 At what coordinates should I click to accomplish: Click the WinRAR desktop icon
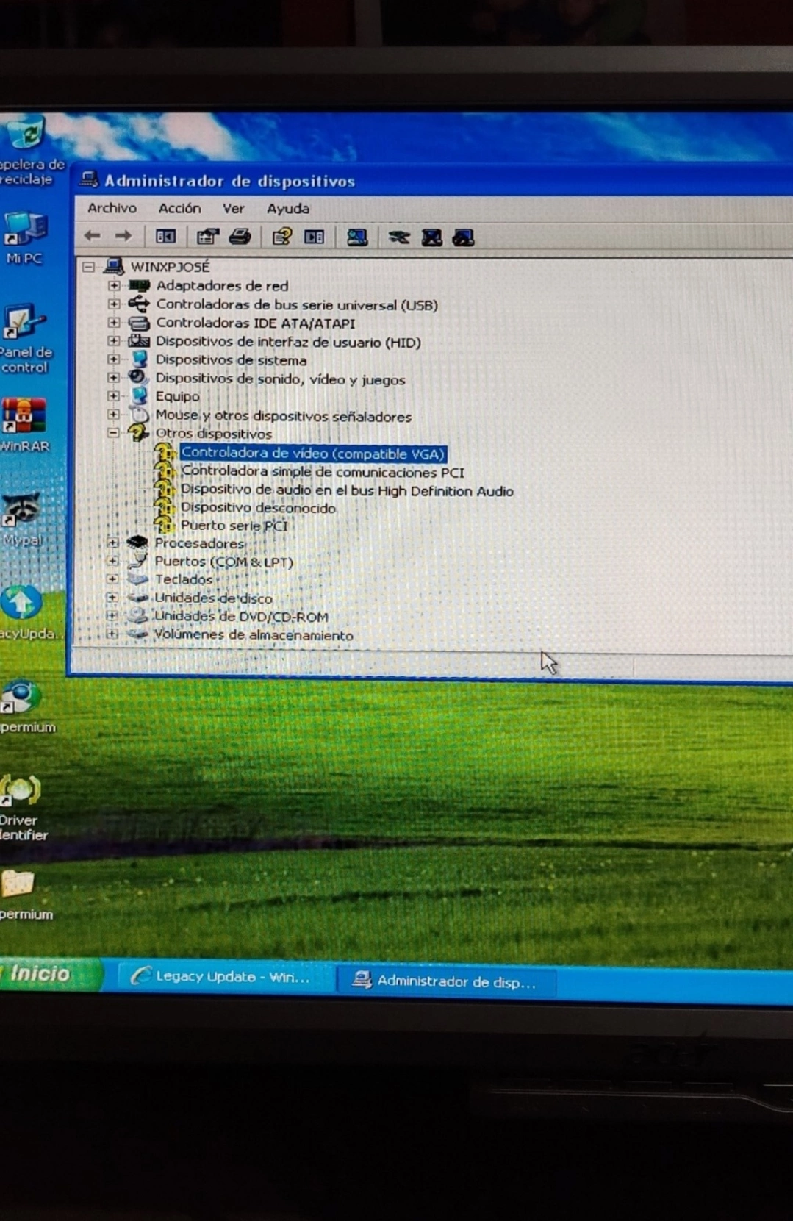tap(24, 416)
